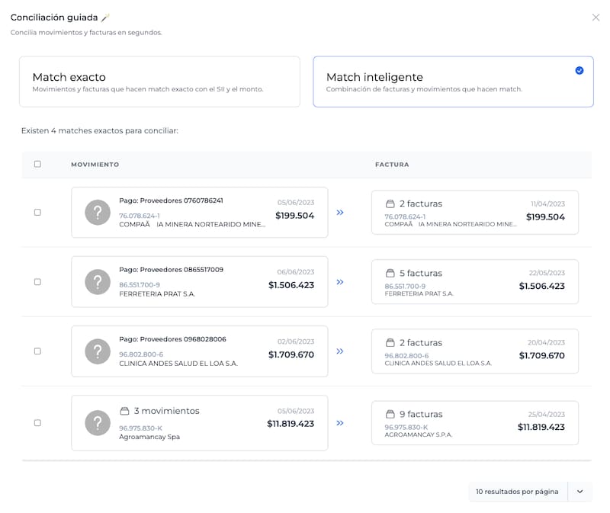Select the Match inteligente option card
This screenshot has height=513, width=610.
453,82
